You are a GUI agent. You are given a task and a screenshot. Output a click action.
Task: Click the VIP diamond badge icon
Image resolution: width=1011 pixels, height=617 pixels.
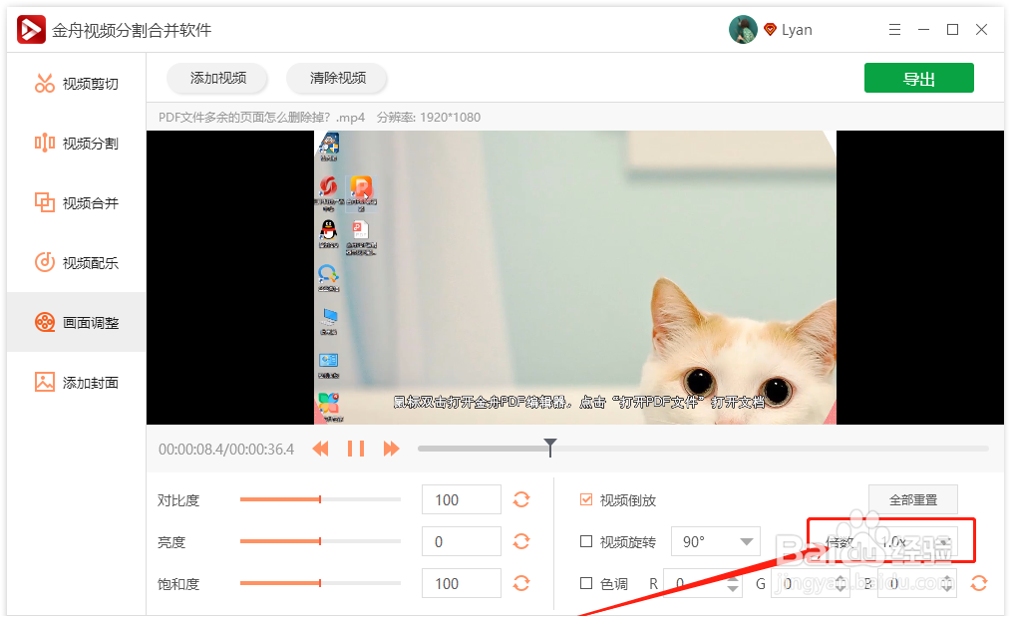770,30
